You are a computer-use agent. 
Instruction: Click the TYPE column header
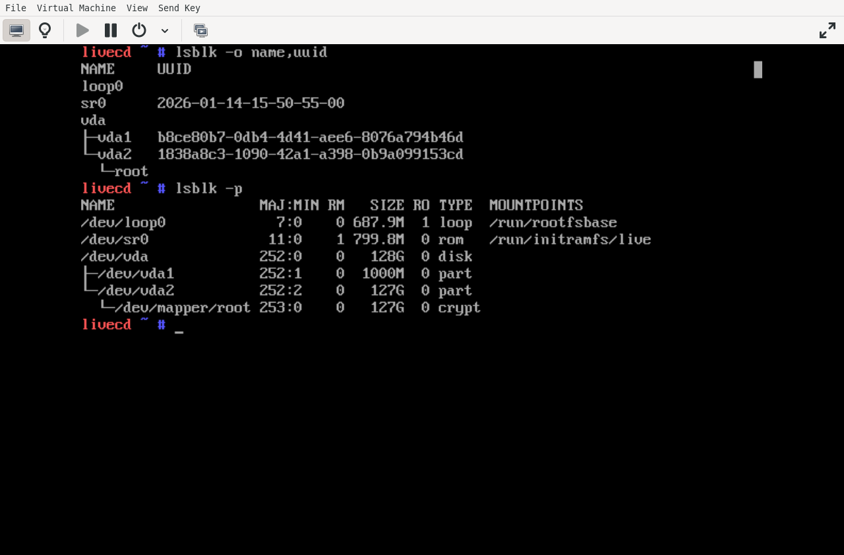pyautogui.click(x=456, y=206)
